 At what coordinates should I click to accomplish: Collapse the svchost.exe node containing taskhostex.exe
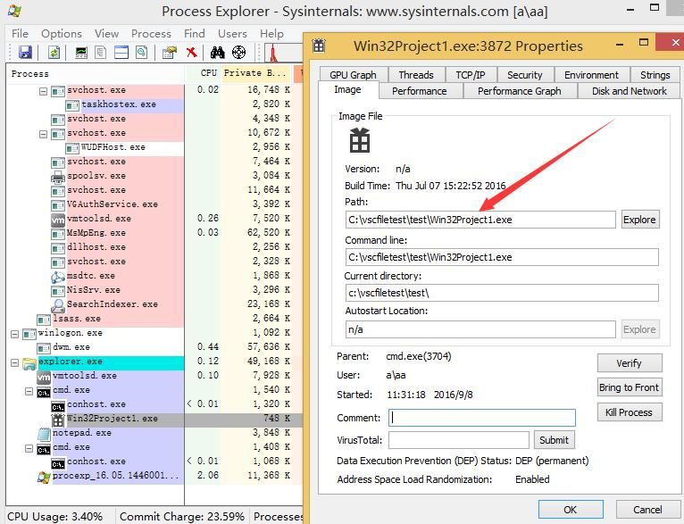coord(43,91)
